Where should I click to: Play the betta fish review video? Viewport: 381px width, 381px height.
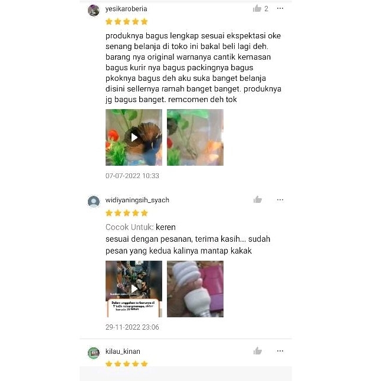coord(134,137)
